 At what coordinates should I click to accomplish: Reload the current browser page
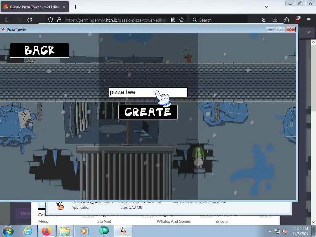point(30,20)
